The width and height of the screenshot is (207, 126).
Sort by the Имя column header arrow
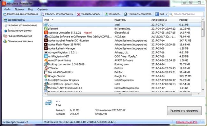[x=53, y=20]
